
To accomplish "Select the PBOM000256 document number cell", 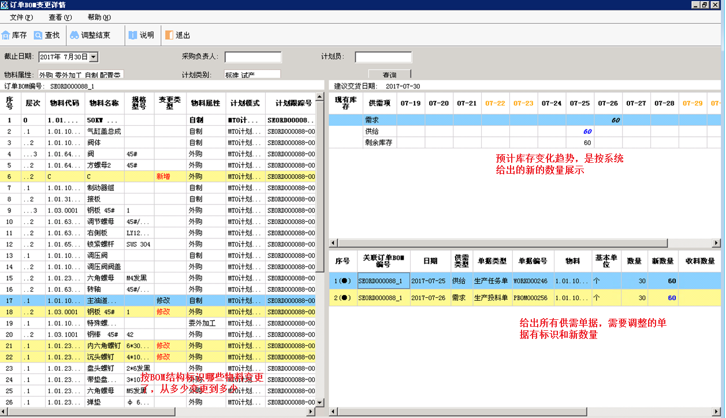I will coord(533,297).
